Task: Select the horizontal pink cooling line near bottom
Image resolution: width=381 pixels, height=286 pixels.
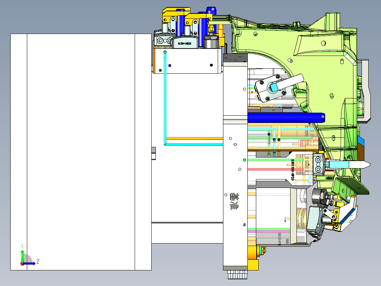Action: 276,232
